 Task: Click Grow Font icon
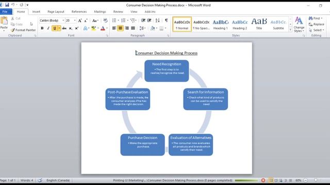(x=80, y=21)
